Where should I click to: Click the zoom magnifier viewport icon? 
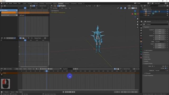coord(137,19)
